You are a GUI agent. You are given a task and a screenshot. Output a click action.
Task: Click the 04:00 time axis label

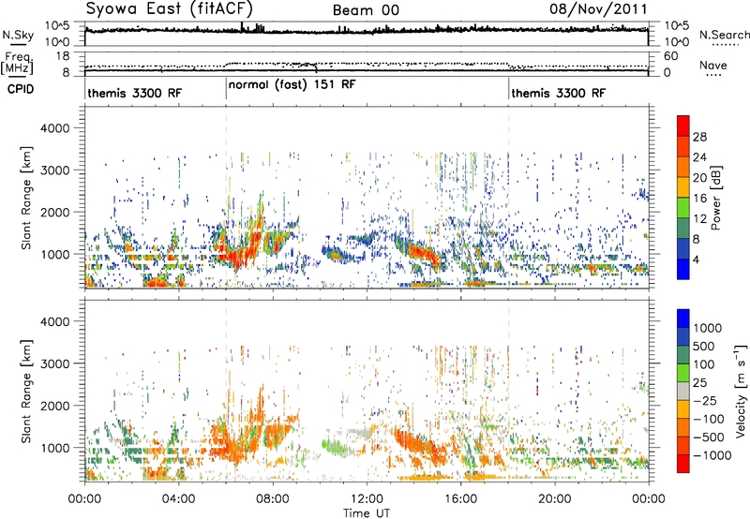pyautogui.click(x=178, y=499)
